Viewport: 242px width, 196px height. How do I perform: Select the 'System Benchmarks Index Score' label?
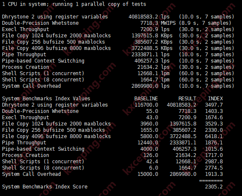45,187
